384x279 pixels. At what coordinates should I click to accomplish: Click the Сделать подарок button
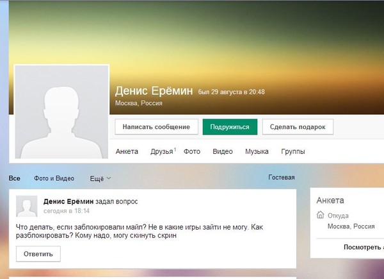point(298,127)
